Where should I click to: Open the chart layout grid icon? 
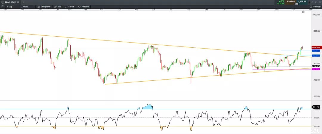tap(3, 7)
